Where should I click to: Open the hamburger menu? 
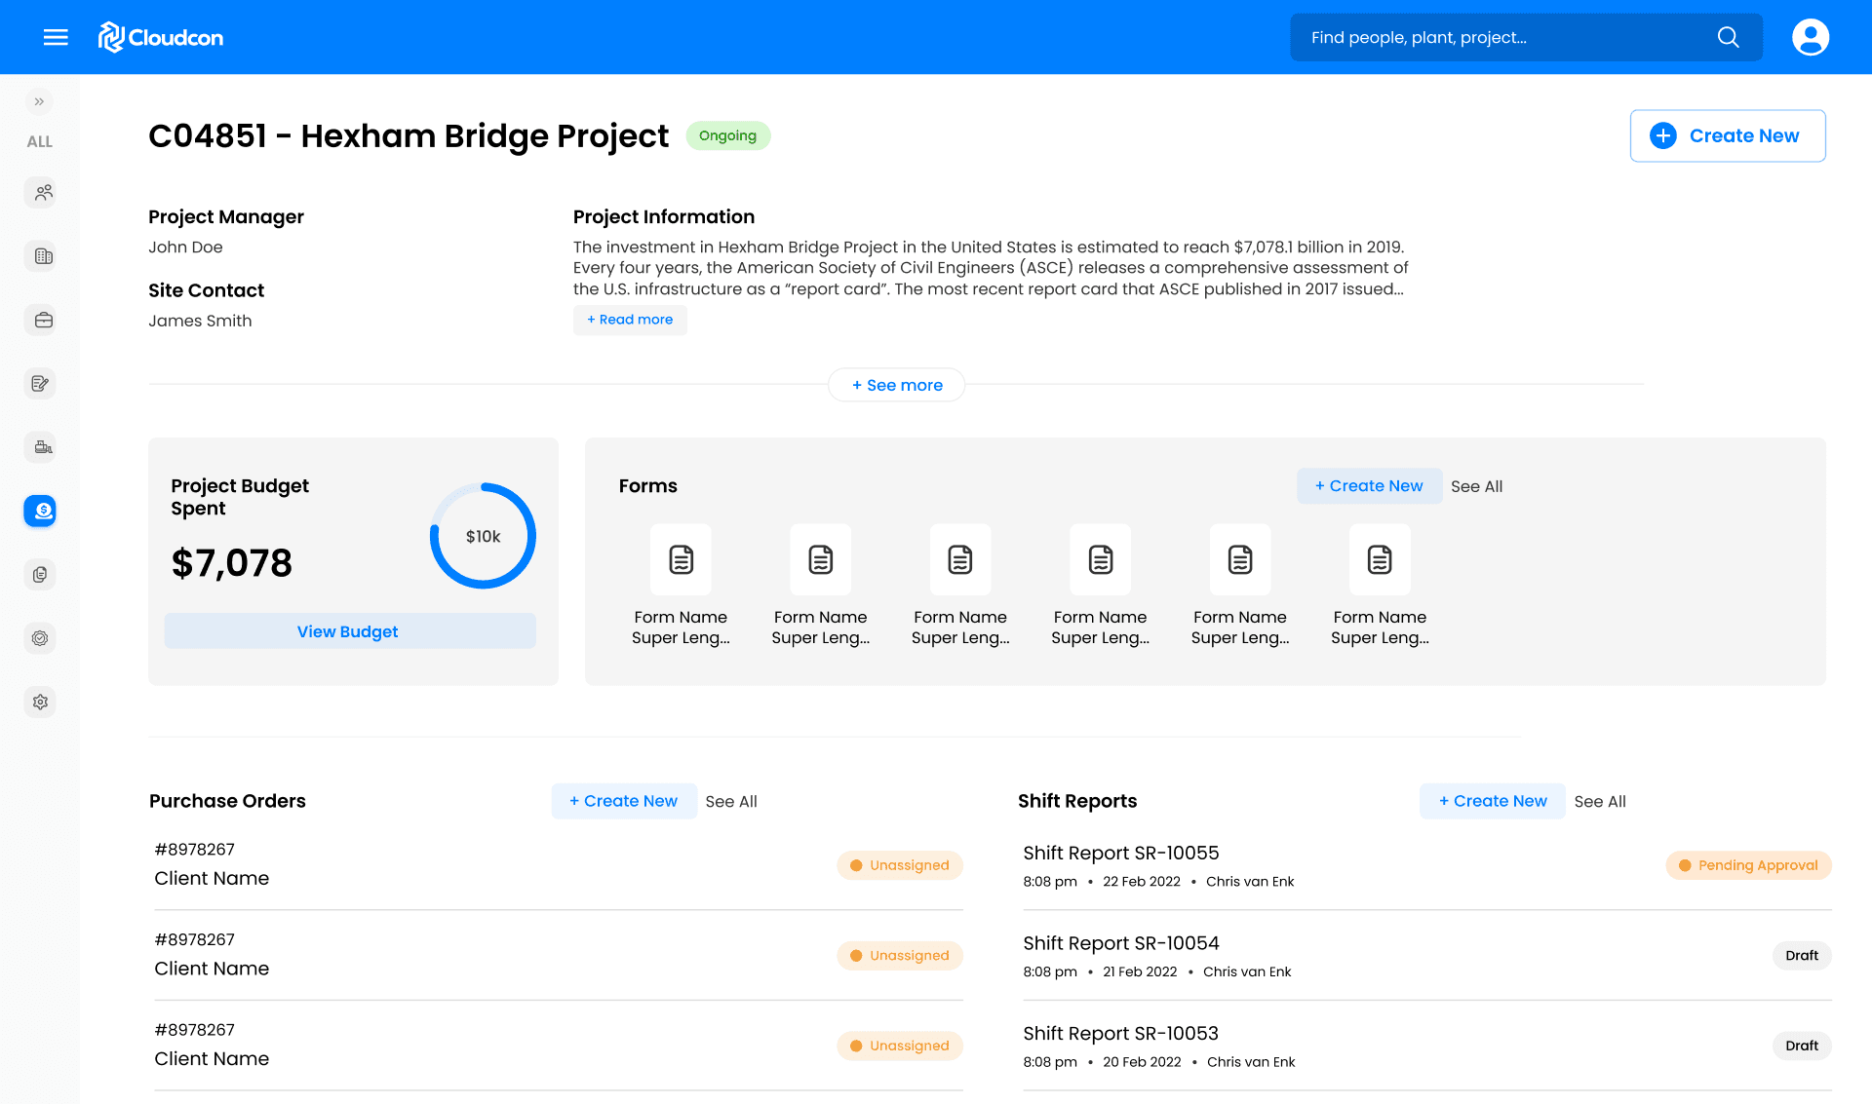[x=56, y=37]
